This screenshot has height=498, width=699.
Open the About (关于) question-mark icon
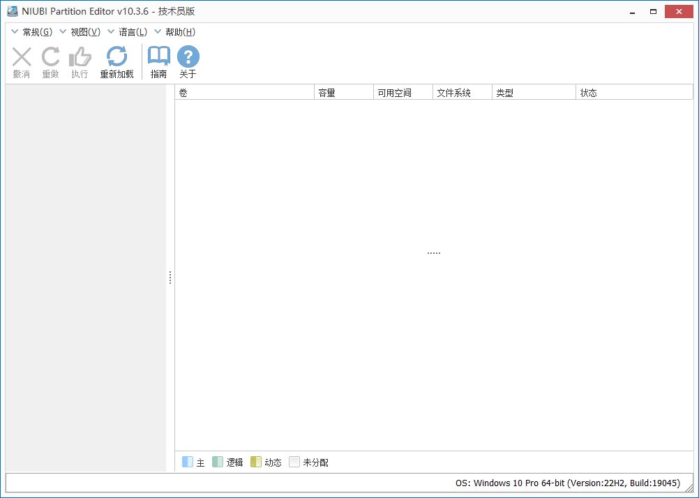pyautogui.click(x=188, y=56)
